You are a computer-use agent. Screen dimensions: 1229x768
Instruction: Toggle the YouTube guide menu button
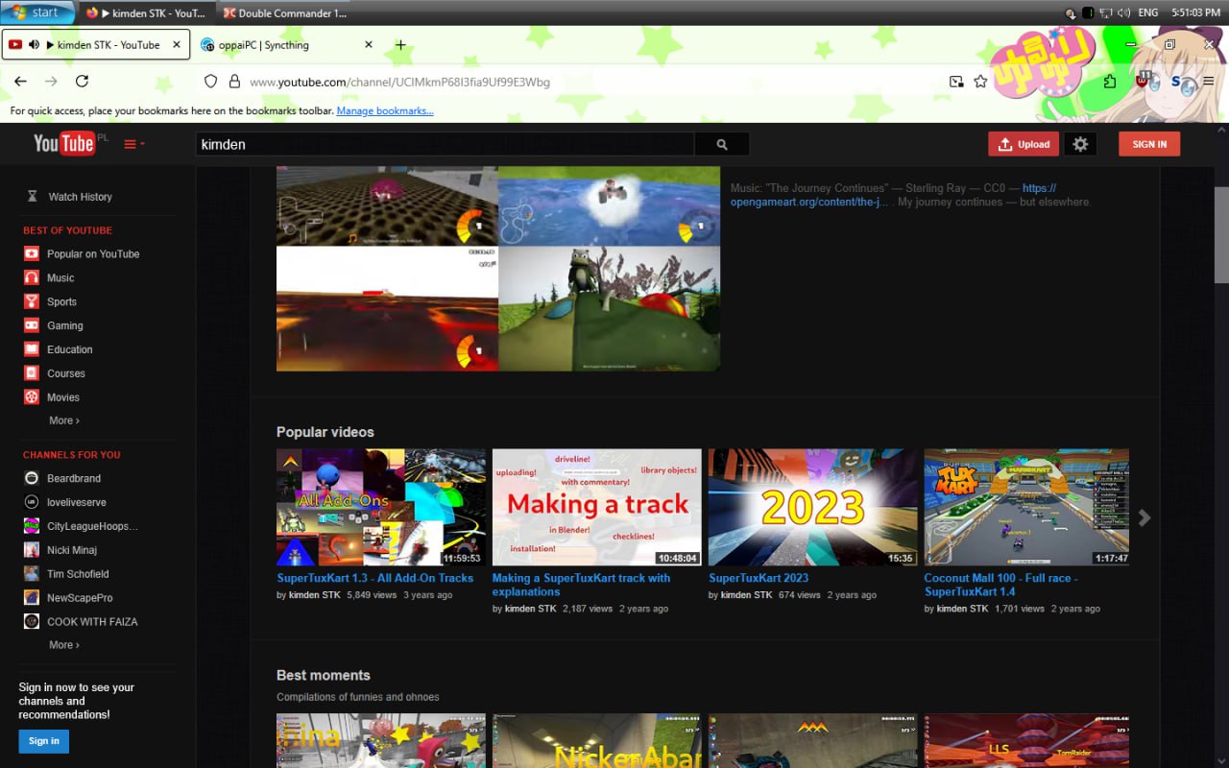(134, 145)
